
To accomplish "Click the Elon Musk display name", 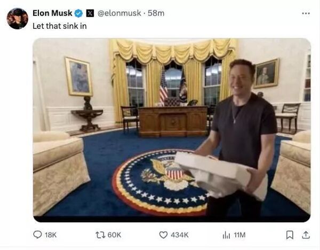I will click(52, 13).
